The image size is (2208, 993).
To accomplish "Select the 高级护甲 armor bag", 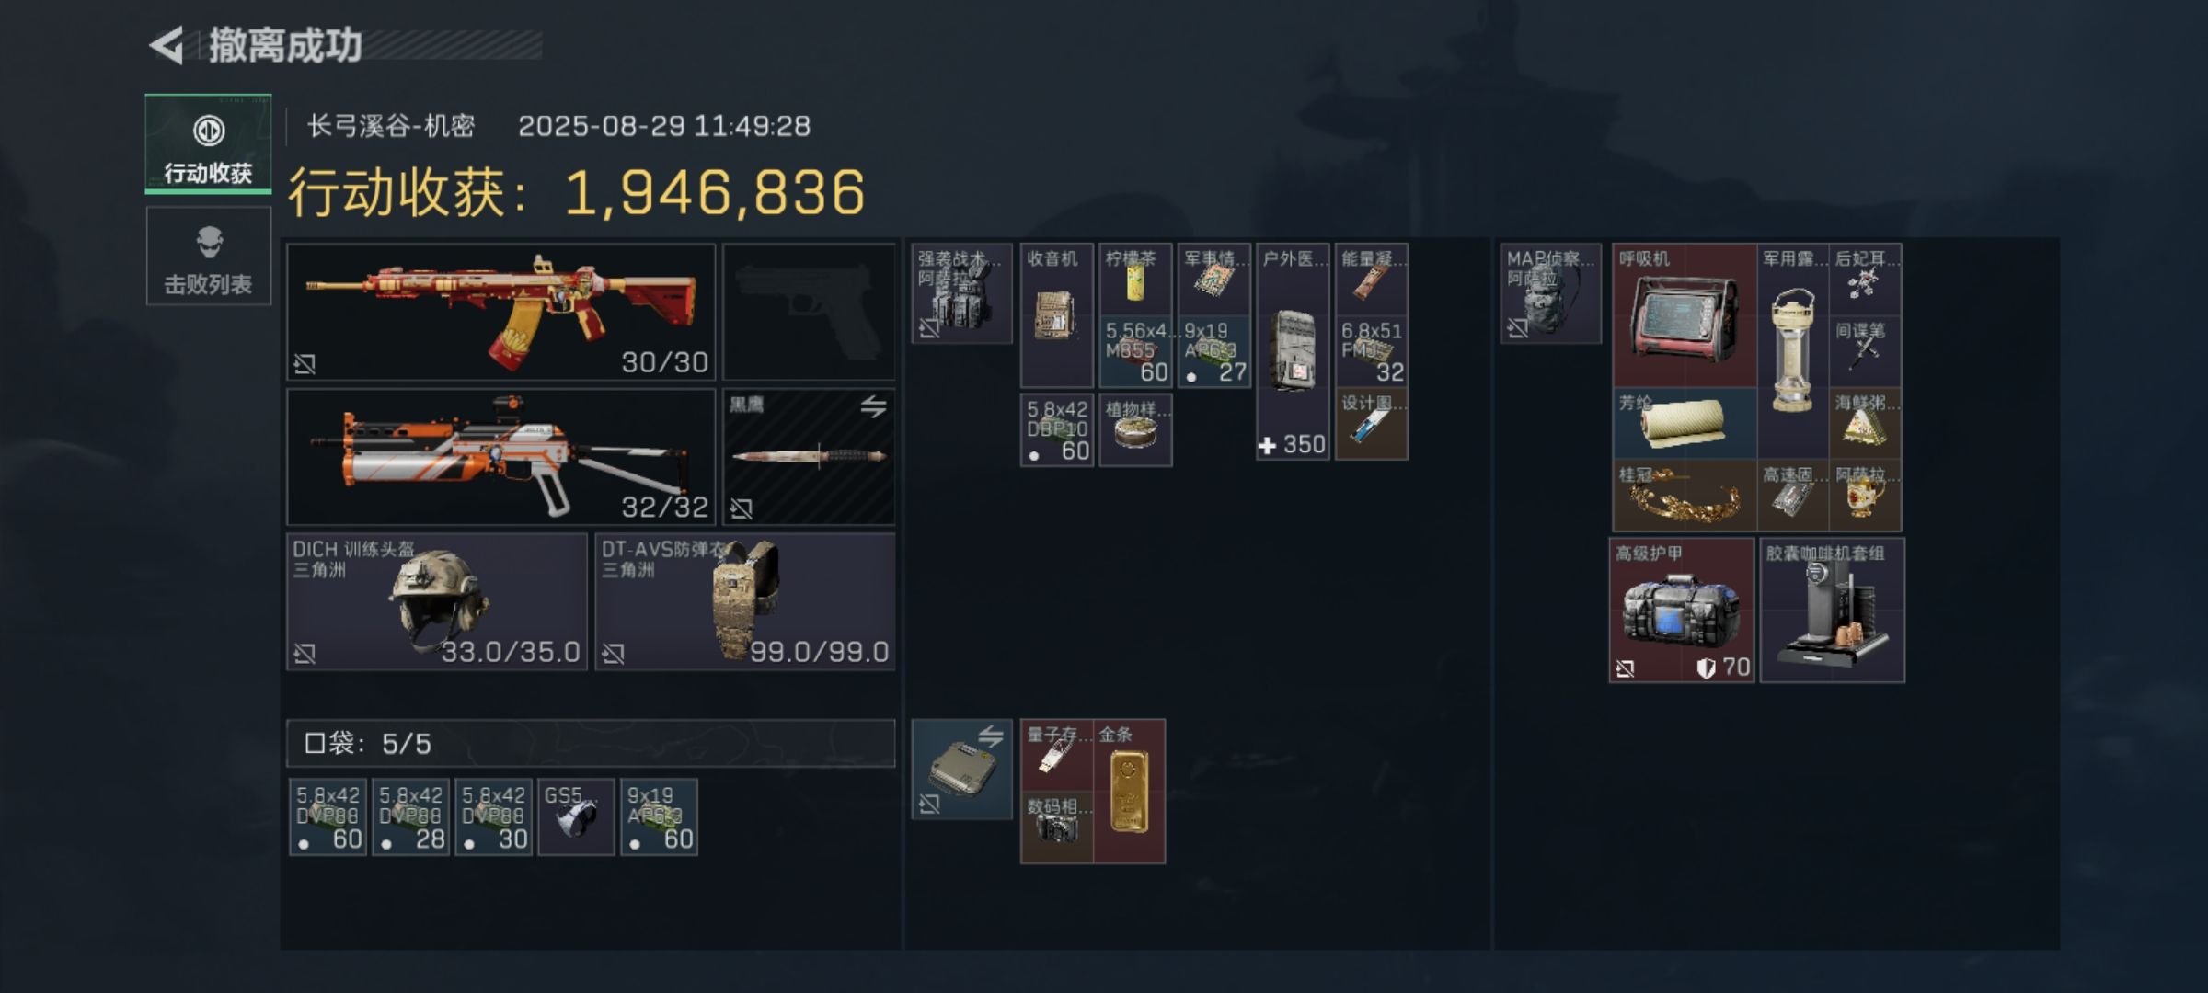I will coord(1682,611).
